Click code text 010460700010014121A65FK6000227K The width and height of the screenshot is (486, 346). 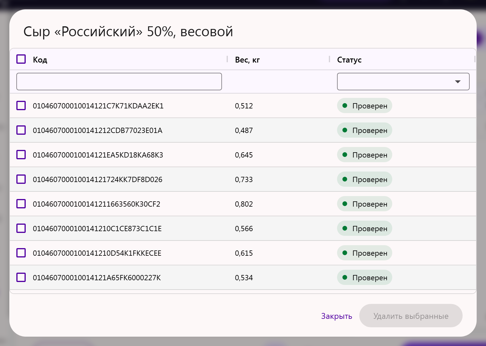pyautogui.click(x=97, y=278)
